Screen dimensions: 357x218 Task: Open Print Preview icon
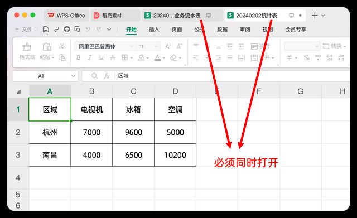[78, 30]
